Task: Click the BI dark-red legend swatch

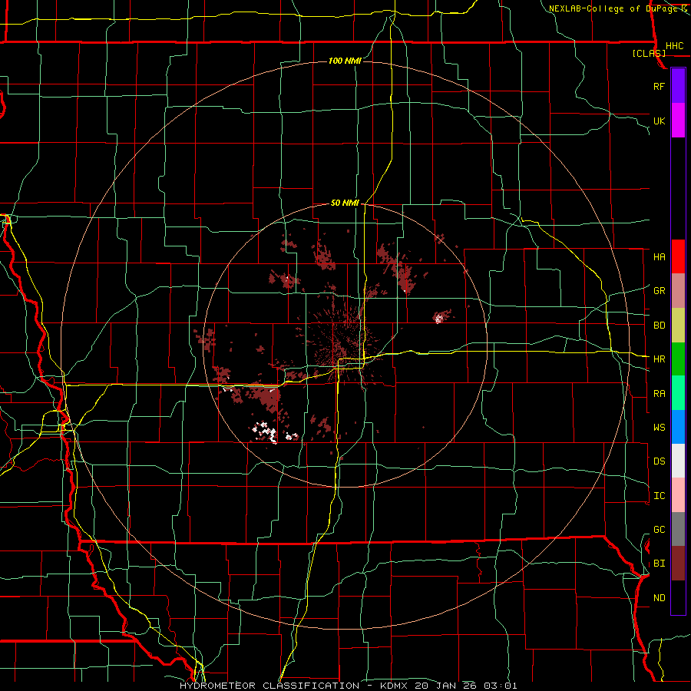Action: [678, 564]
